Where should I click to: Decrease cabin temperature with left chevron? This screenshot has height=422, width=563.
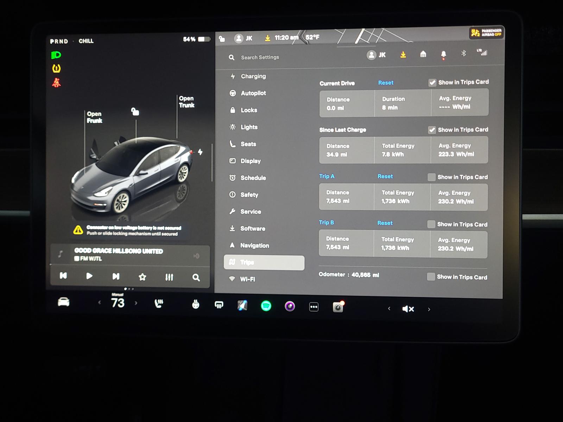100,302
